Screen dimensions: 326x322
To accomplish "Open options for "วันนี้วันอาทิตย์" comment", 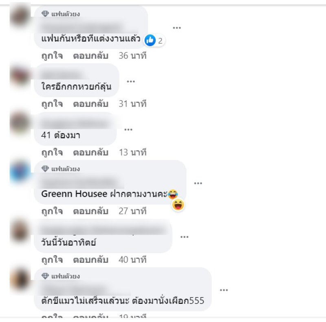I will click(x=185, y=237).
